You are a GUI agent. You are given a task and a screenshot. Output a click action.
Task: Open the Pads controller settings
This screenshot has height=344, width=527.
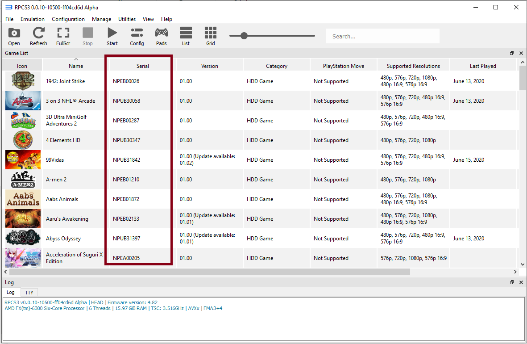pos(162,36)
